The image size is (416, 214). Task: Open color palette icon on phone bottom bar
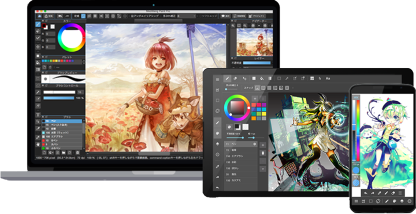pyautogui.click(x=394, y=201)
